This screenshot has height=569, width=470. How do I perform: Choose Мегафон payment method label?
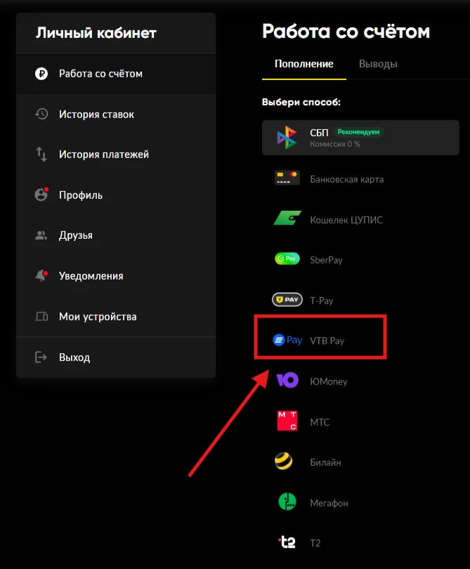(329, 503)
